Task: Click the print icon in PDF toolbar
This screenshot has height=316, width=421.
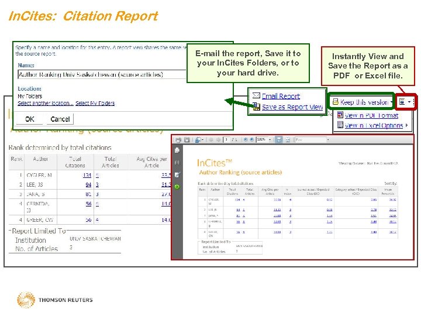Action: [x=178, y=140]
